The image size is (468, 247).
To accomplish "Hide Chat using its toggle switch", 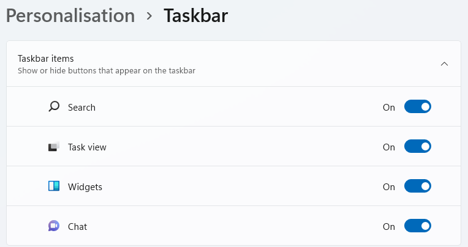I will (x=418, y=226).
